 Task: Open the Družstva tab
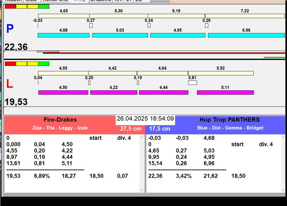click(101, 1)
